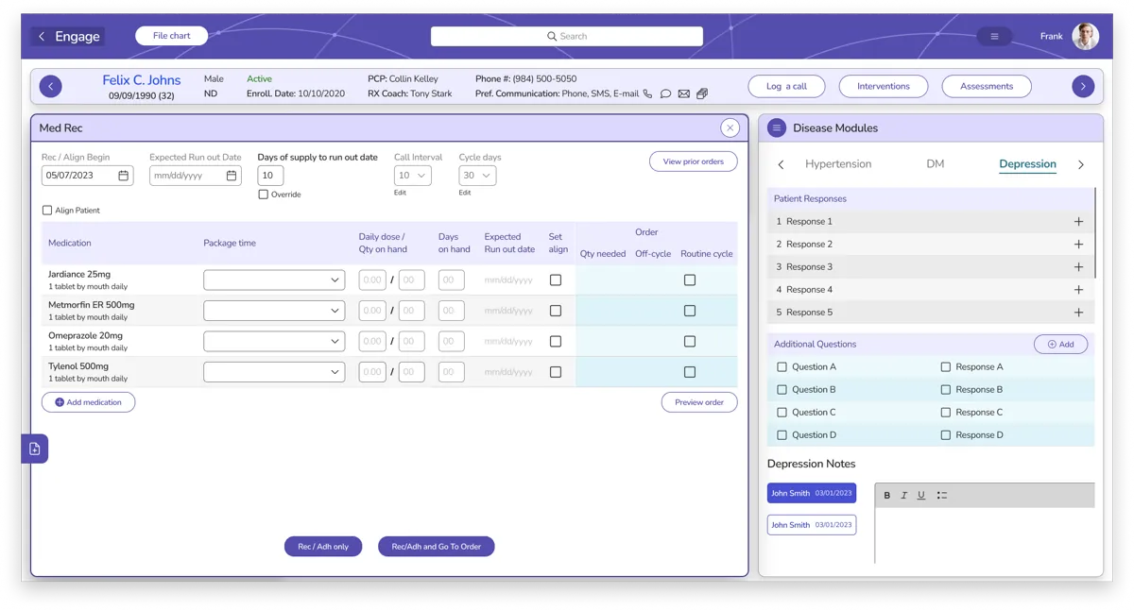
Task: Click the Days of supply input field
Action: (270, 176)
